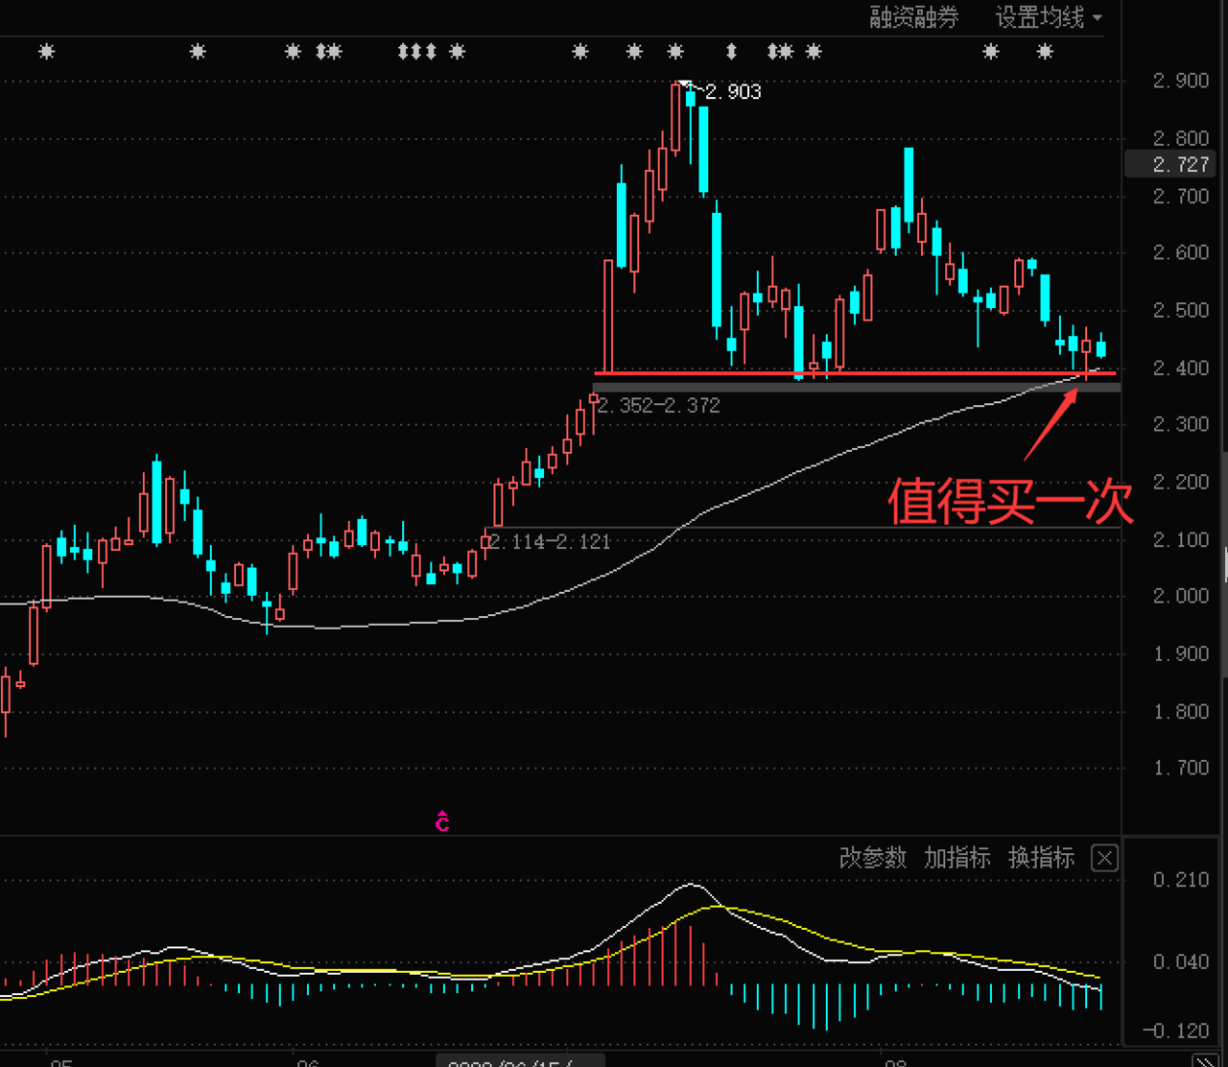This screenshot has height=1067, width=1228.
Task: Click the lone up-down arrow event marker
Action: (732, 51)
